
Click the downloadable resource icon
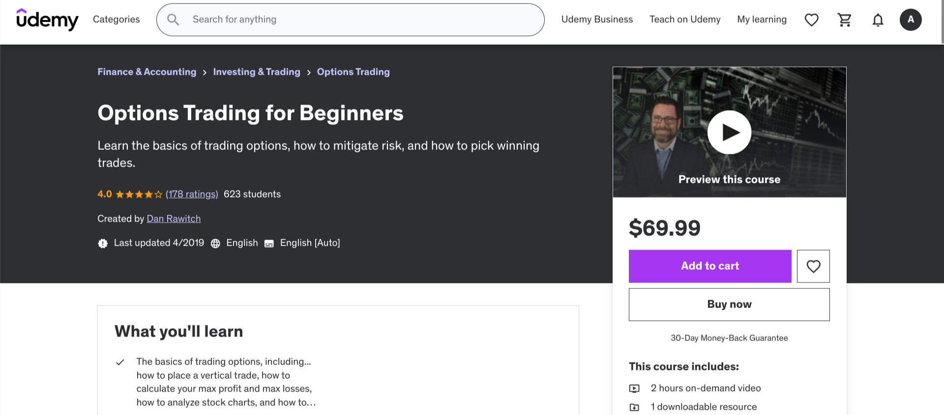click(x=635, y=407)
